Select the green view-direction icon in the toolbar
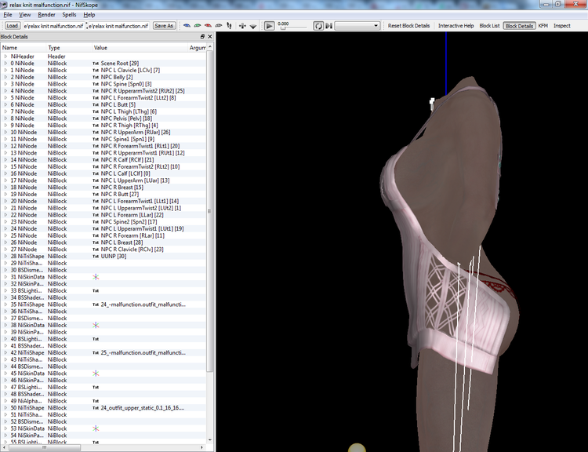This screenshot has height=452, width=588. (x=198, y=26)
